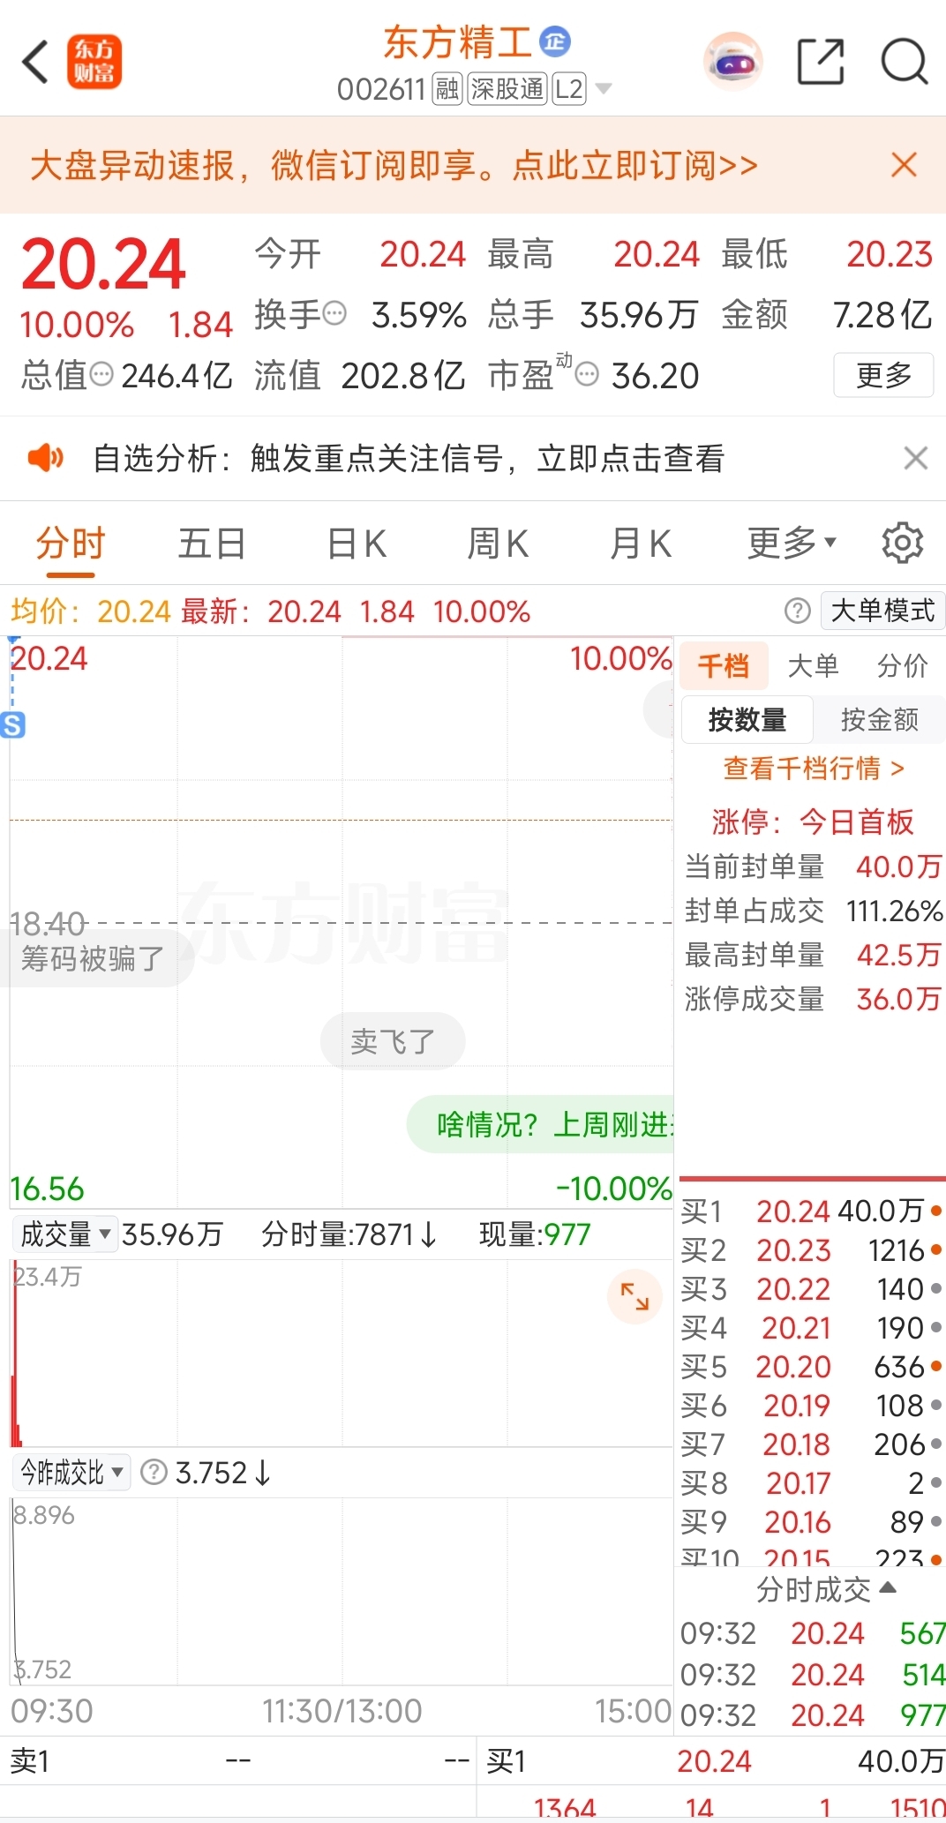Tap the 09:32 trade with volume 514
This screenshot has width=946, height=1823.
813,1675
